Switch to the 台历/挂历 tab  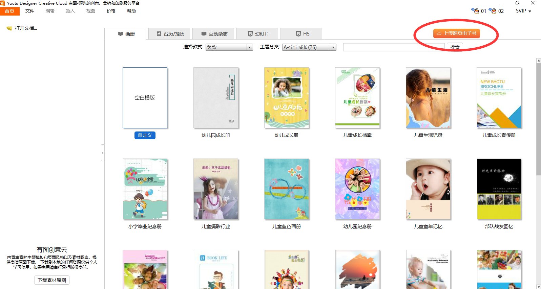click(x=170, y=34)
